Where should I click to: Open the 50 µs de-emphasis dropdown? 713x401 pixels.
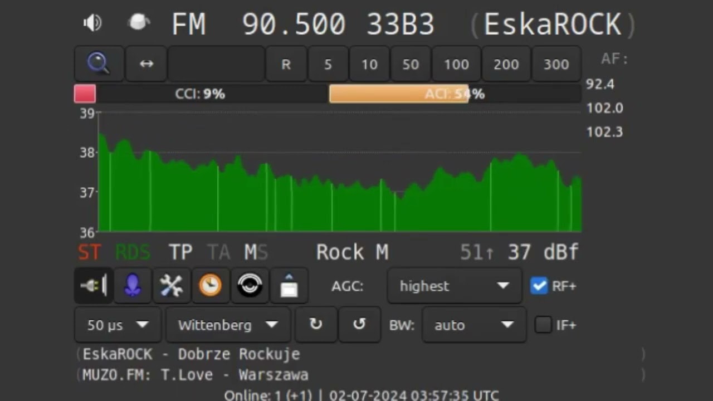118,325
